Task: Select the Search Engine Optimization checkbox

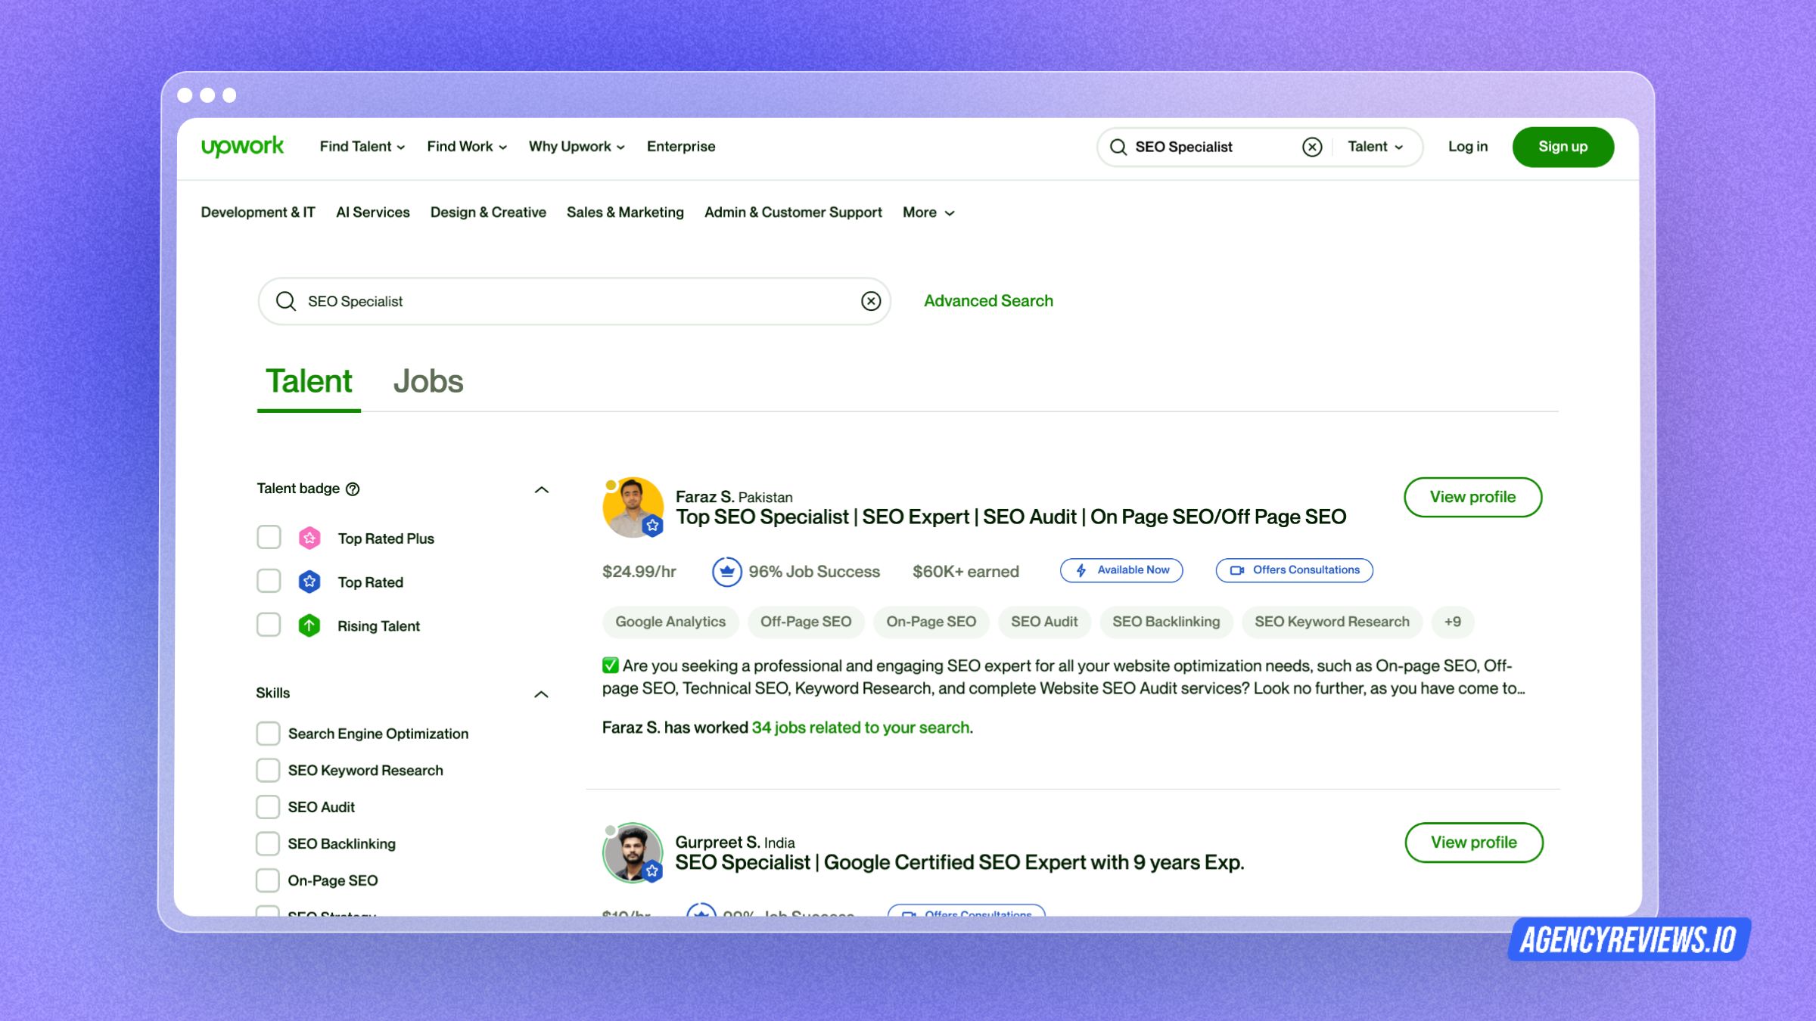Action: click(x=269, y=733)
